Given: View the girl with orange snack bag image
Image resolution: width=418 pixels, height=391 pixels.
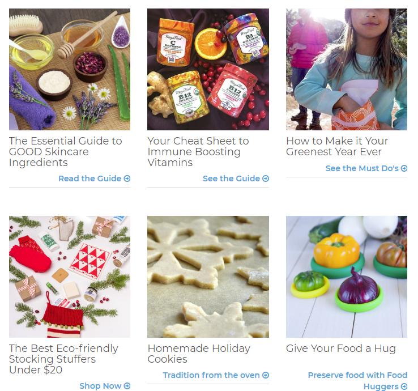Looking at the screenshot, I should (x=347, y=69).
